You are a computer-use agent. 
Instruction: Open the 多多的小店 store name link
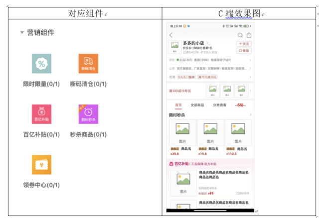coord(193,43)
